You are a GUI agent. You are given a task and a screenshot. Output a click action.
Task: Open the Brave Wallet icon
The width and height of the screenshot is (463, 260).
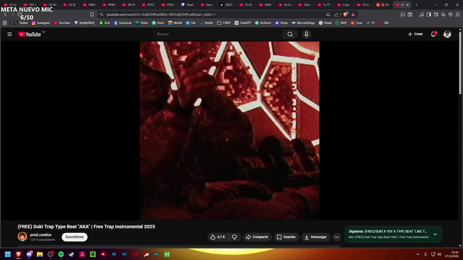pos(436,14)
